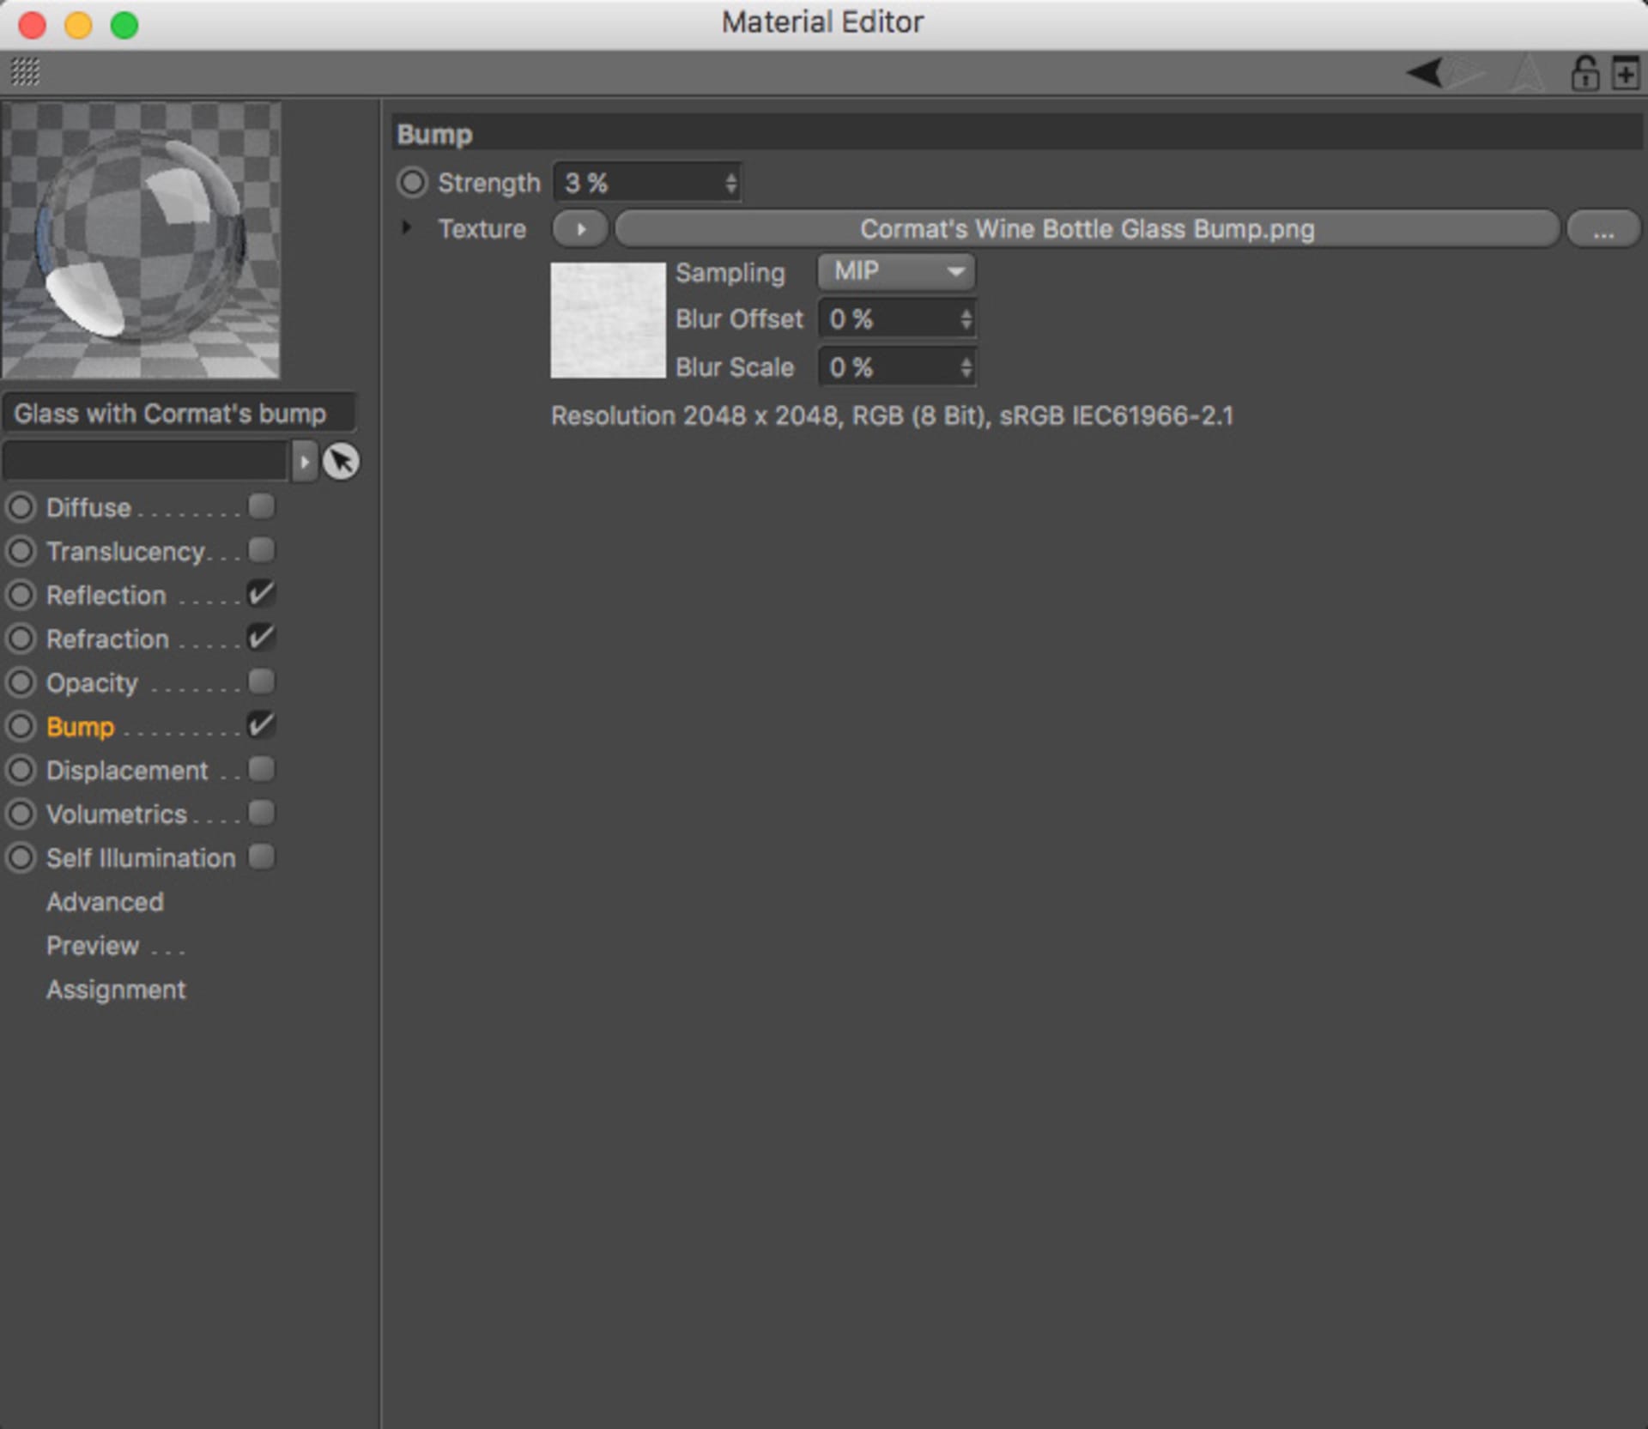The image size is (1648, 1429).
Task: Open the Assignment page
Action: tap(116, 990)
